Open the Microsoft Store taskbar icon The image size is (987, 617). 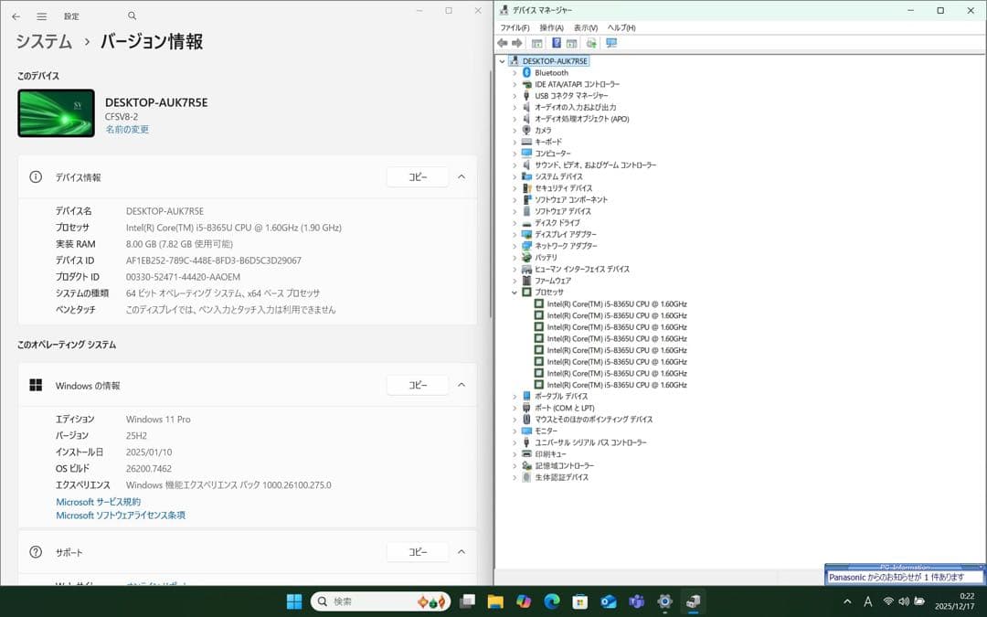tap(578, 601)
